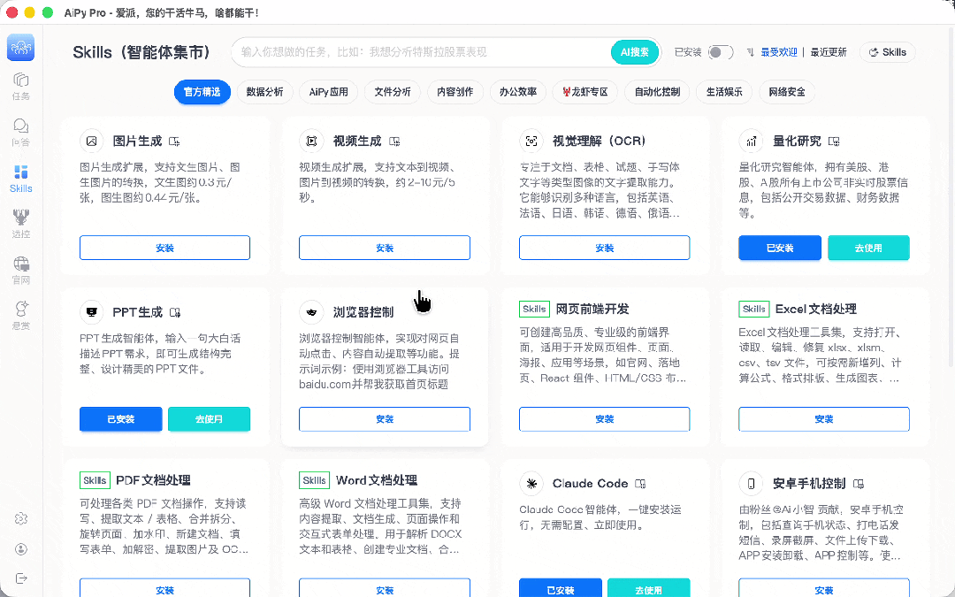
Task: Click the logout icon at the sidebar bottom
Action: (20, 578)
